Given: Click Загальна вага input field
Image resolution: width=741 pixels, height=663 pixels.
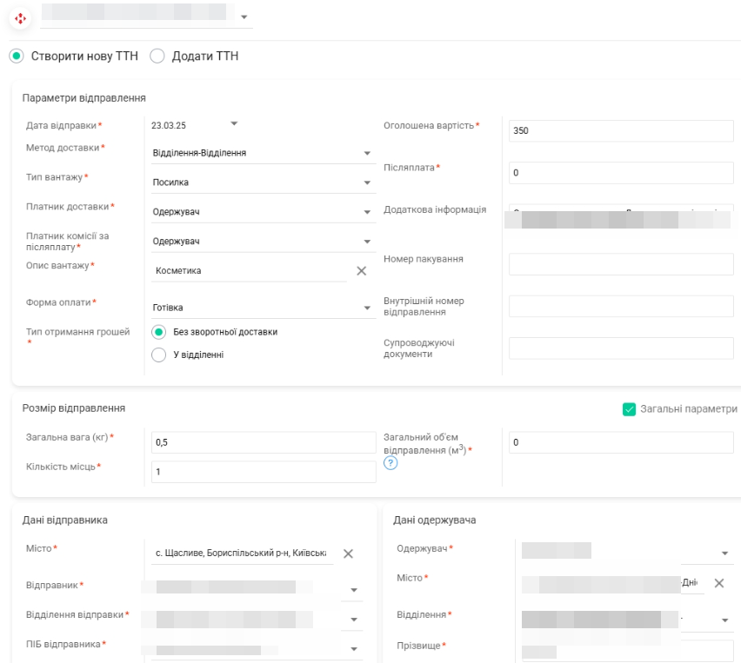Looking at the screenshot, I should point(263,443).
